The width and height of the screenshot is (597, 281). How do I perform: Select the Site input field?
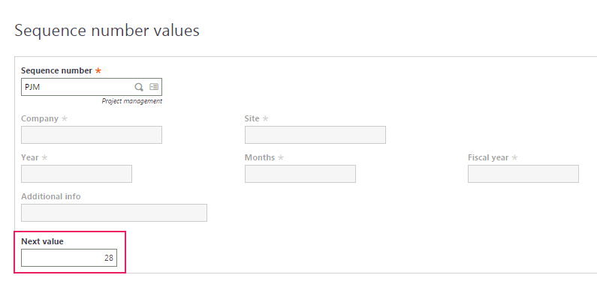click(x=315, y=135)
